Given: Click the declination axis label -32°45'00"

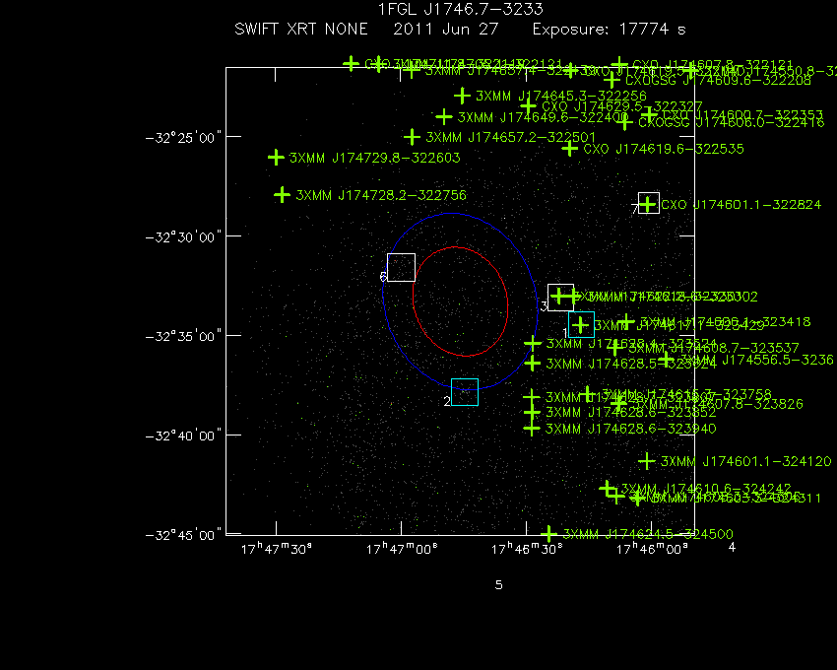Looking at the screenshot, I should [x=183, y=535].
